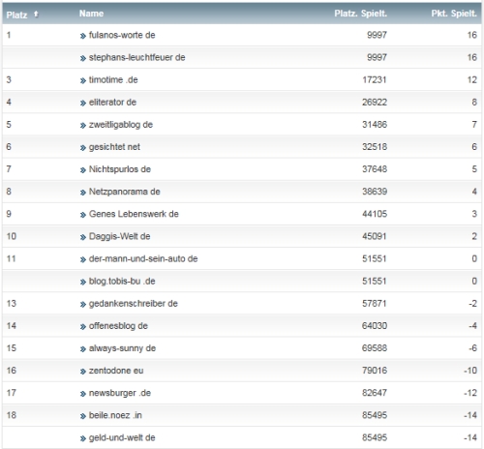Click the arrow icon before gesichtet net
This screenshot has width=484, height=449.
pos(83,148)
